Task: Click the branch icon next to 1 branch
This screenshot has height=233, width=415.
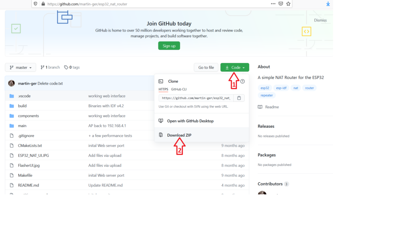Action: (42, 68)
